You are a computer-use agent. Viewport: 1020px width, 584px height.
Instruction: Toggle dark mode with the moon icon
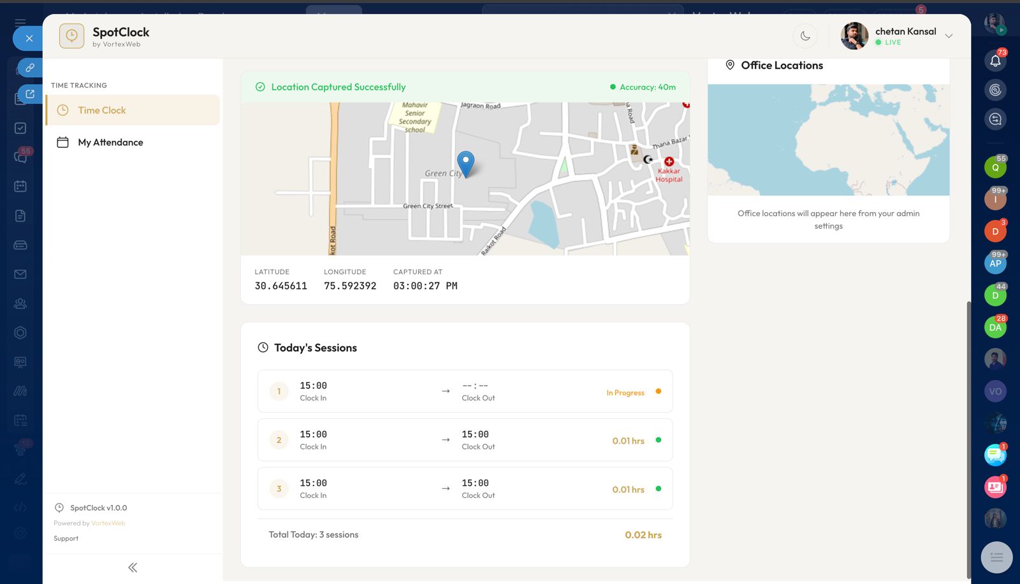coord(805,36)
